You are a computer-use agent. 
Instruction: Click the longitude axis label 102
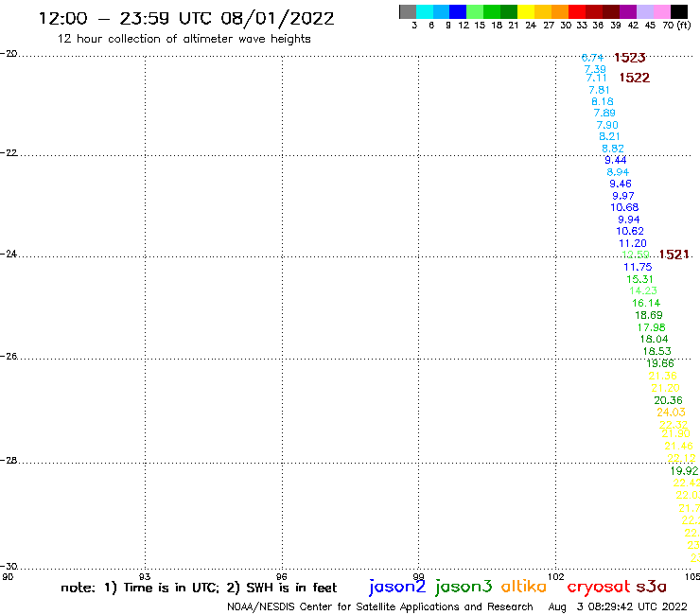(x=556, y=576)
